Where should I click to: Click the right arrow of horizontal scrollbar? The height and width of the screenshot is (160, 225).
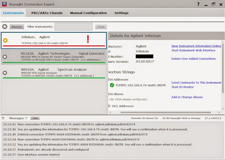click(x=219, y=112)
